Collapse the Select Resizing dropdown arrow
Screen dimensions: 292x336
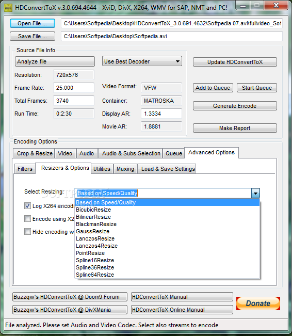255,193
